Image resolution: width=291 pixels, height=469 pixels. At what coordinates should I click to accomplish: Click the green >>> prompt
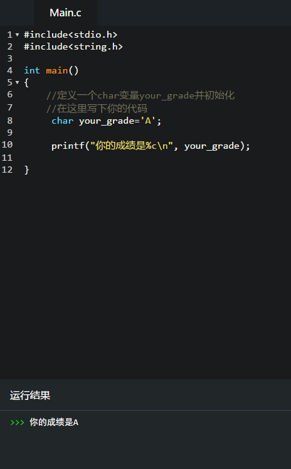click(x=17, y=423)
